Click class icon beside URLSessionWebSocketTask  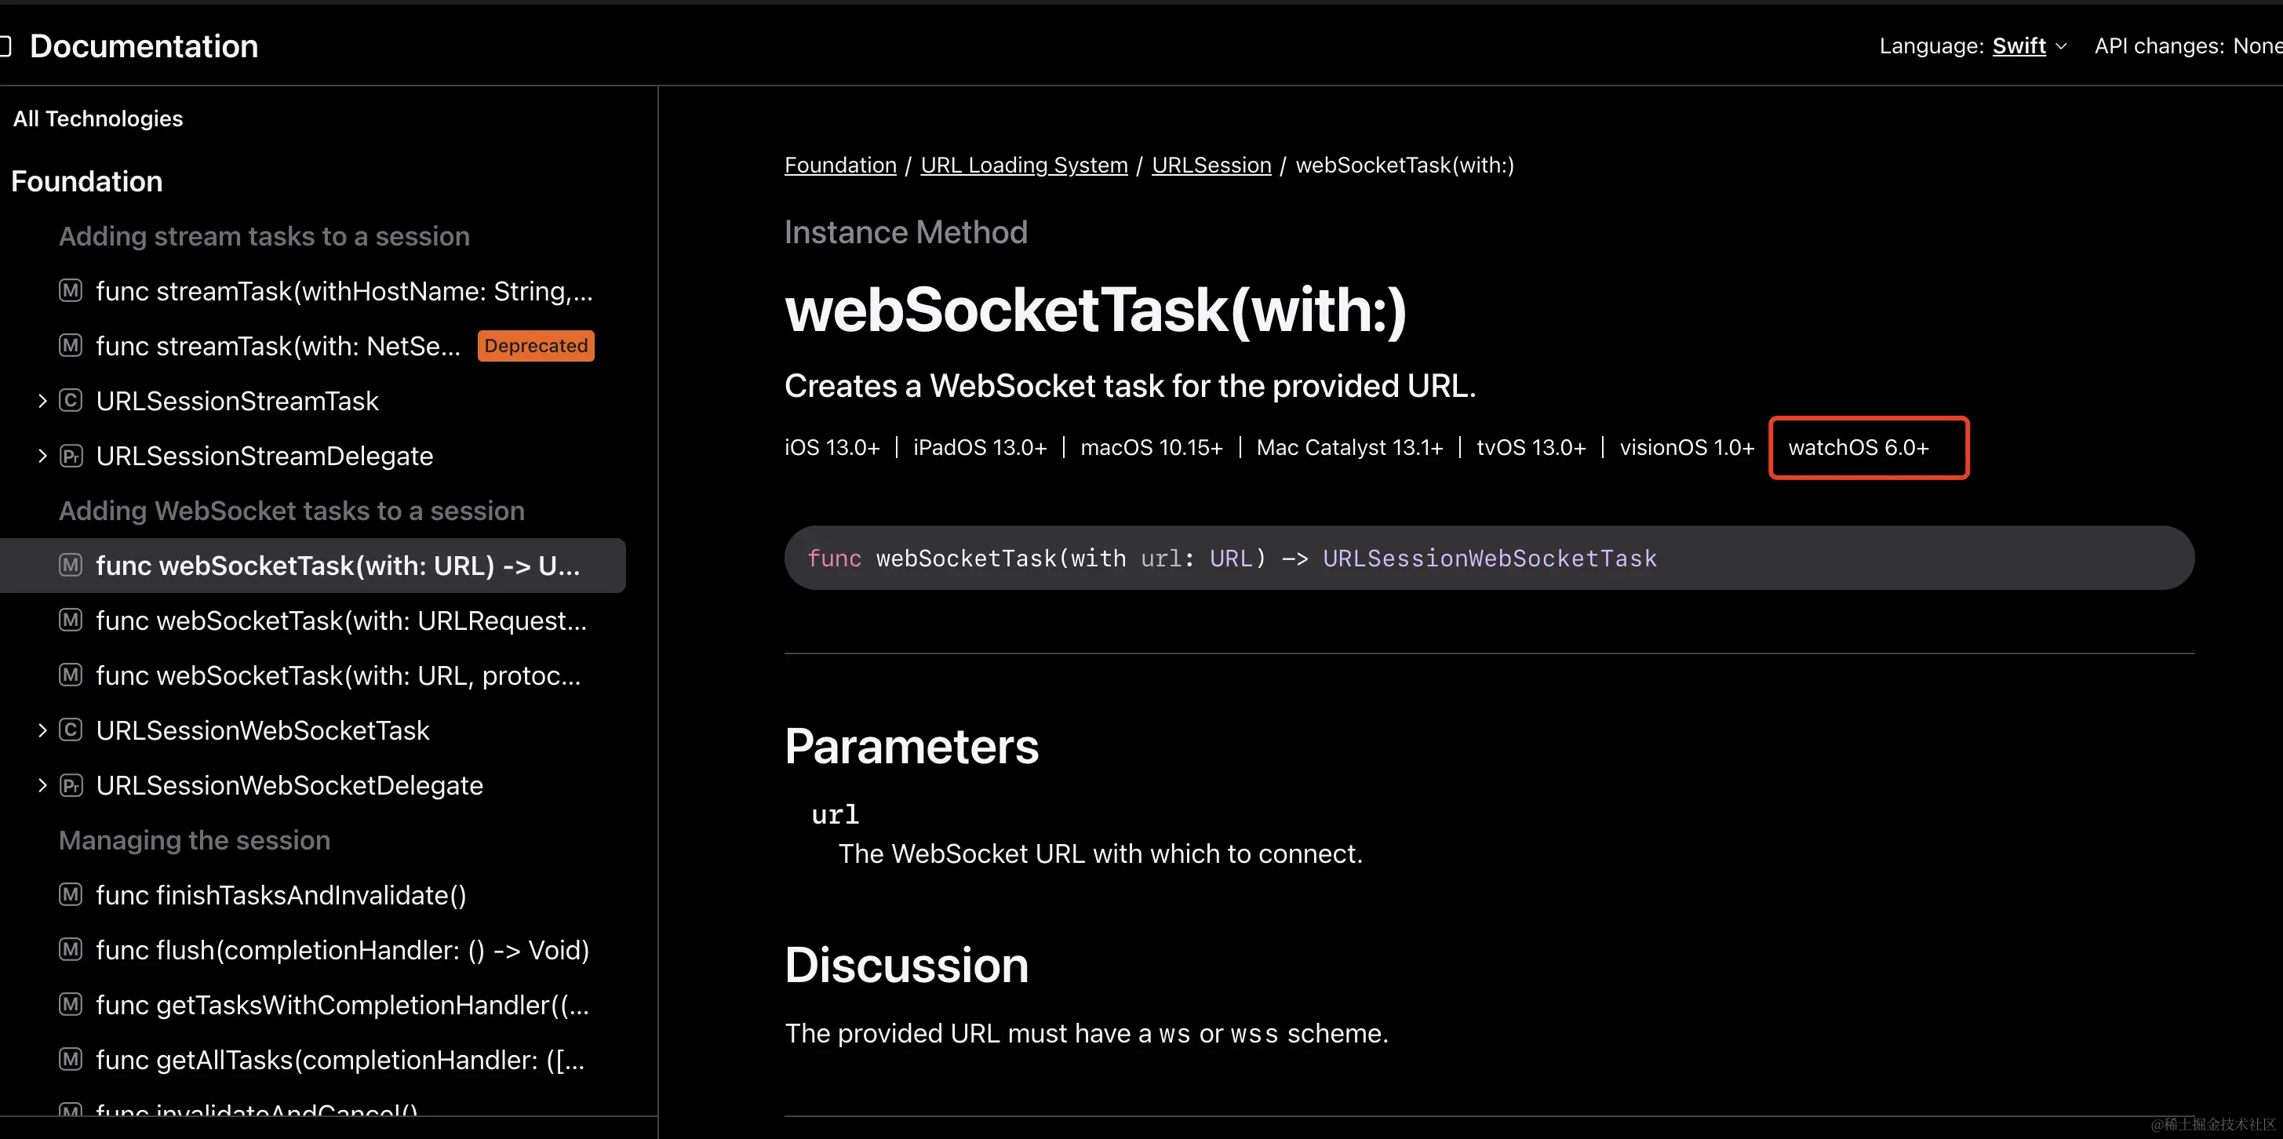click(70, 730)
